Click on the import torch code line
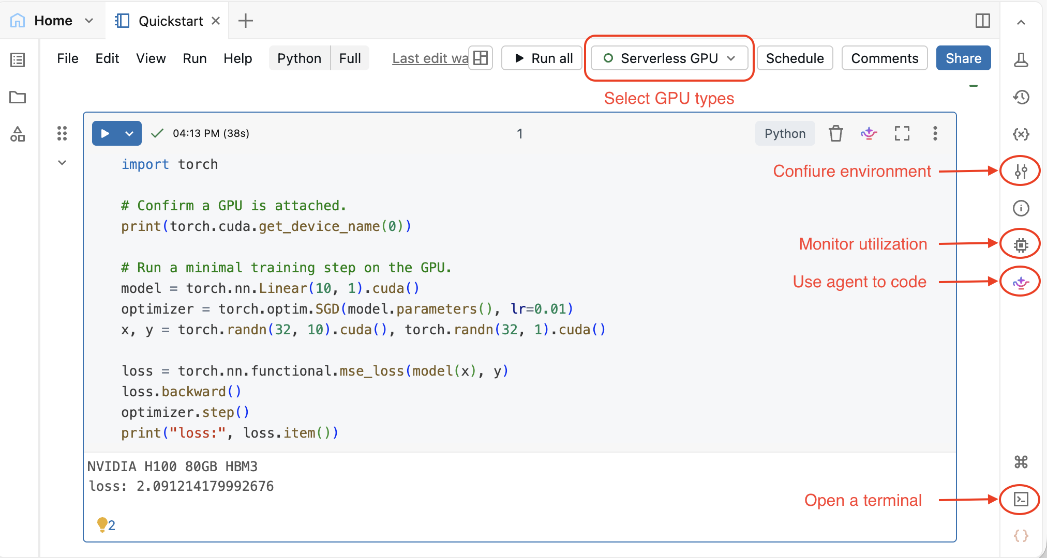Viewport: 1047px width, 558px height. click(x=170, y=164)
